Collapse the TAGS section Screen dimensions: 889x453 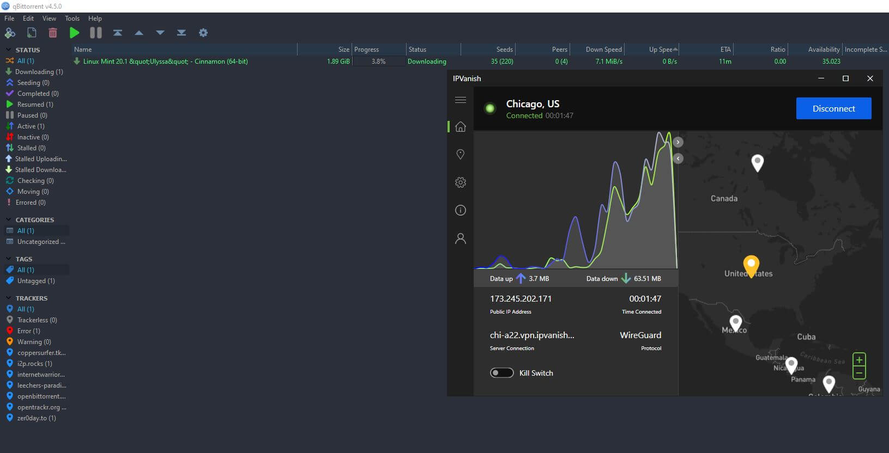pyautogui.click(x=8, y=259)
